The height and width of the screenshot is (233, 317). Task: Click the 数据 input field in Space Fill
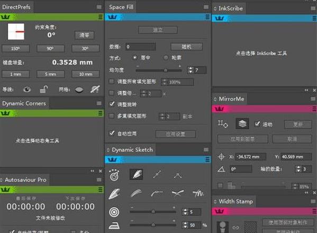click(x=141, y=47)
